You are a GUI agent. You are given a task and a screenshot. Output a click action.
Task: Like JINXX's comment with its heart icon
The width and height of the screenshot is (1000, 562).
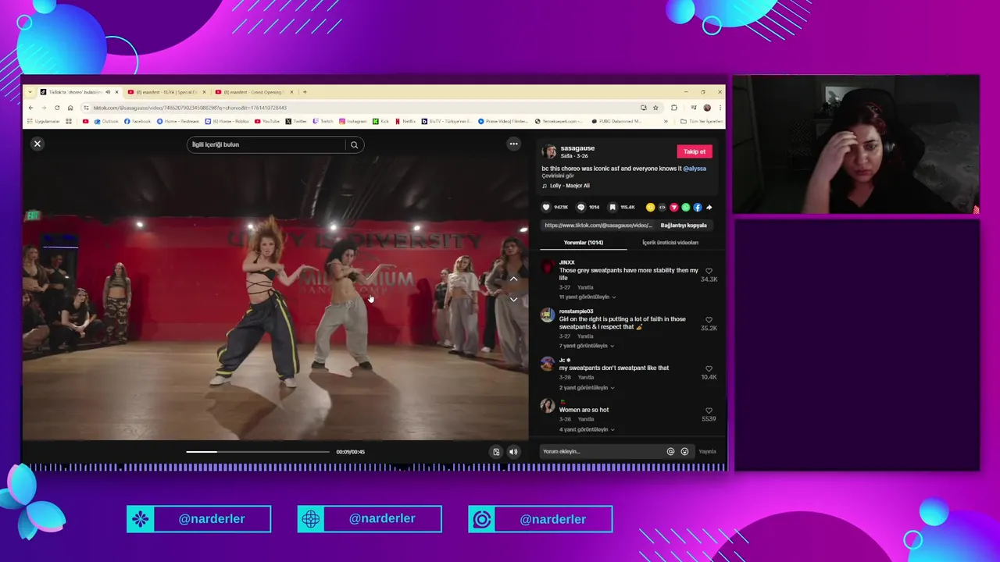[709, 271]
